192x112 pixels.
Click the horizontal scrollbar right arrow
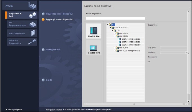coord(186,104)
